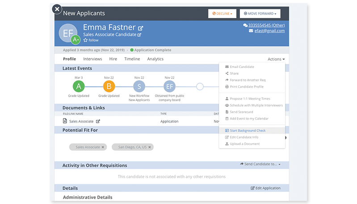
Task: Click the Application type cell
Action: click(169, 121)
